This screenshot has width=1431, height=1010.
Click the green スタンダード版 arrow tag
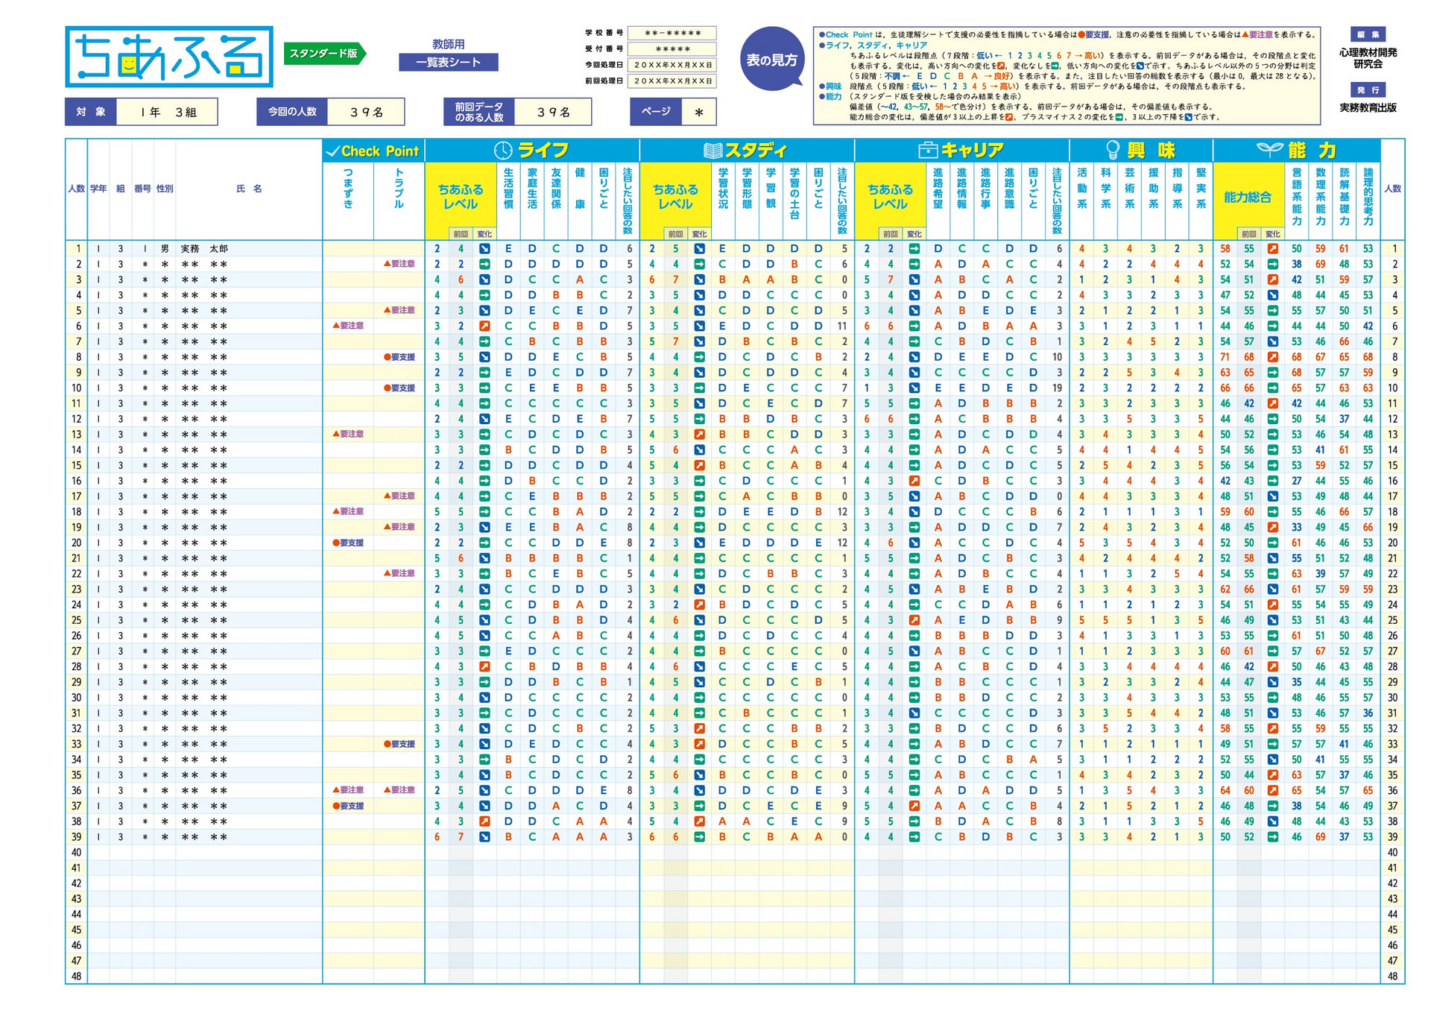(x=324, y=54)
